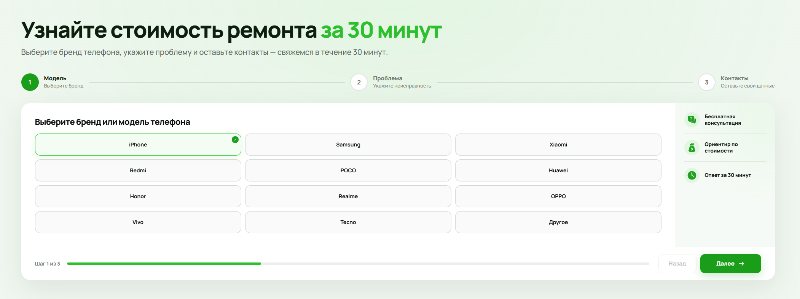Screen dimensions: 800x299
Task: Click the green за 30 минут headline text
Action: click(381, 30)
